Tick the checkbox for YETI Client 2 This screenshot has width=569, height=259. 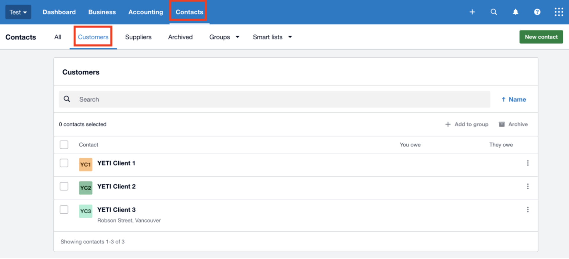pyautogui.click(x=64, y=186)
